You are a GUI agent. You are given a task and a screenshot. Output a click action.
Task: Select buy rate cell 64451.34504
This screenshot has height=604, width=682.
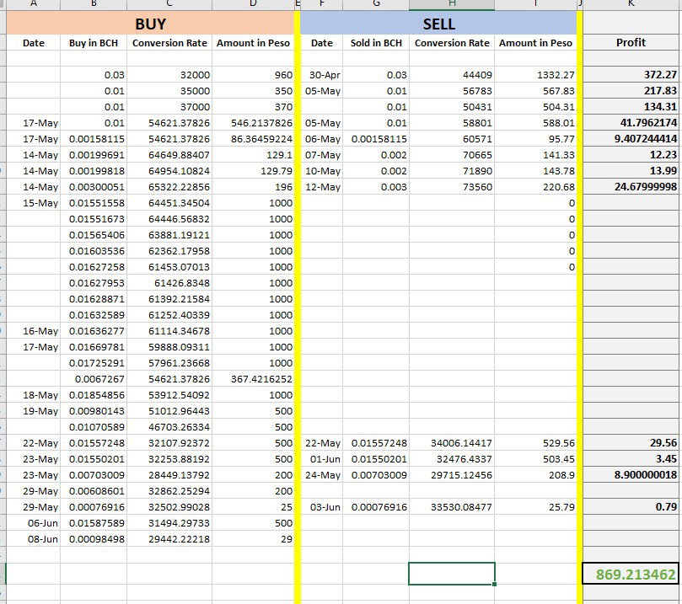(169, 203)
